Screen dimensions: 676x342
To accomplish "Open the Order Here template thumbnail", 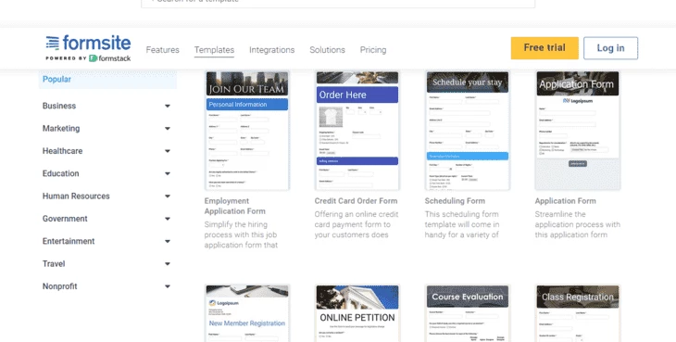I will 357,131.
